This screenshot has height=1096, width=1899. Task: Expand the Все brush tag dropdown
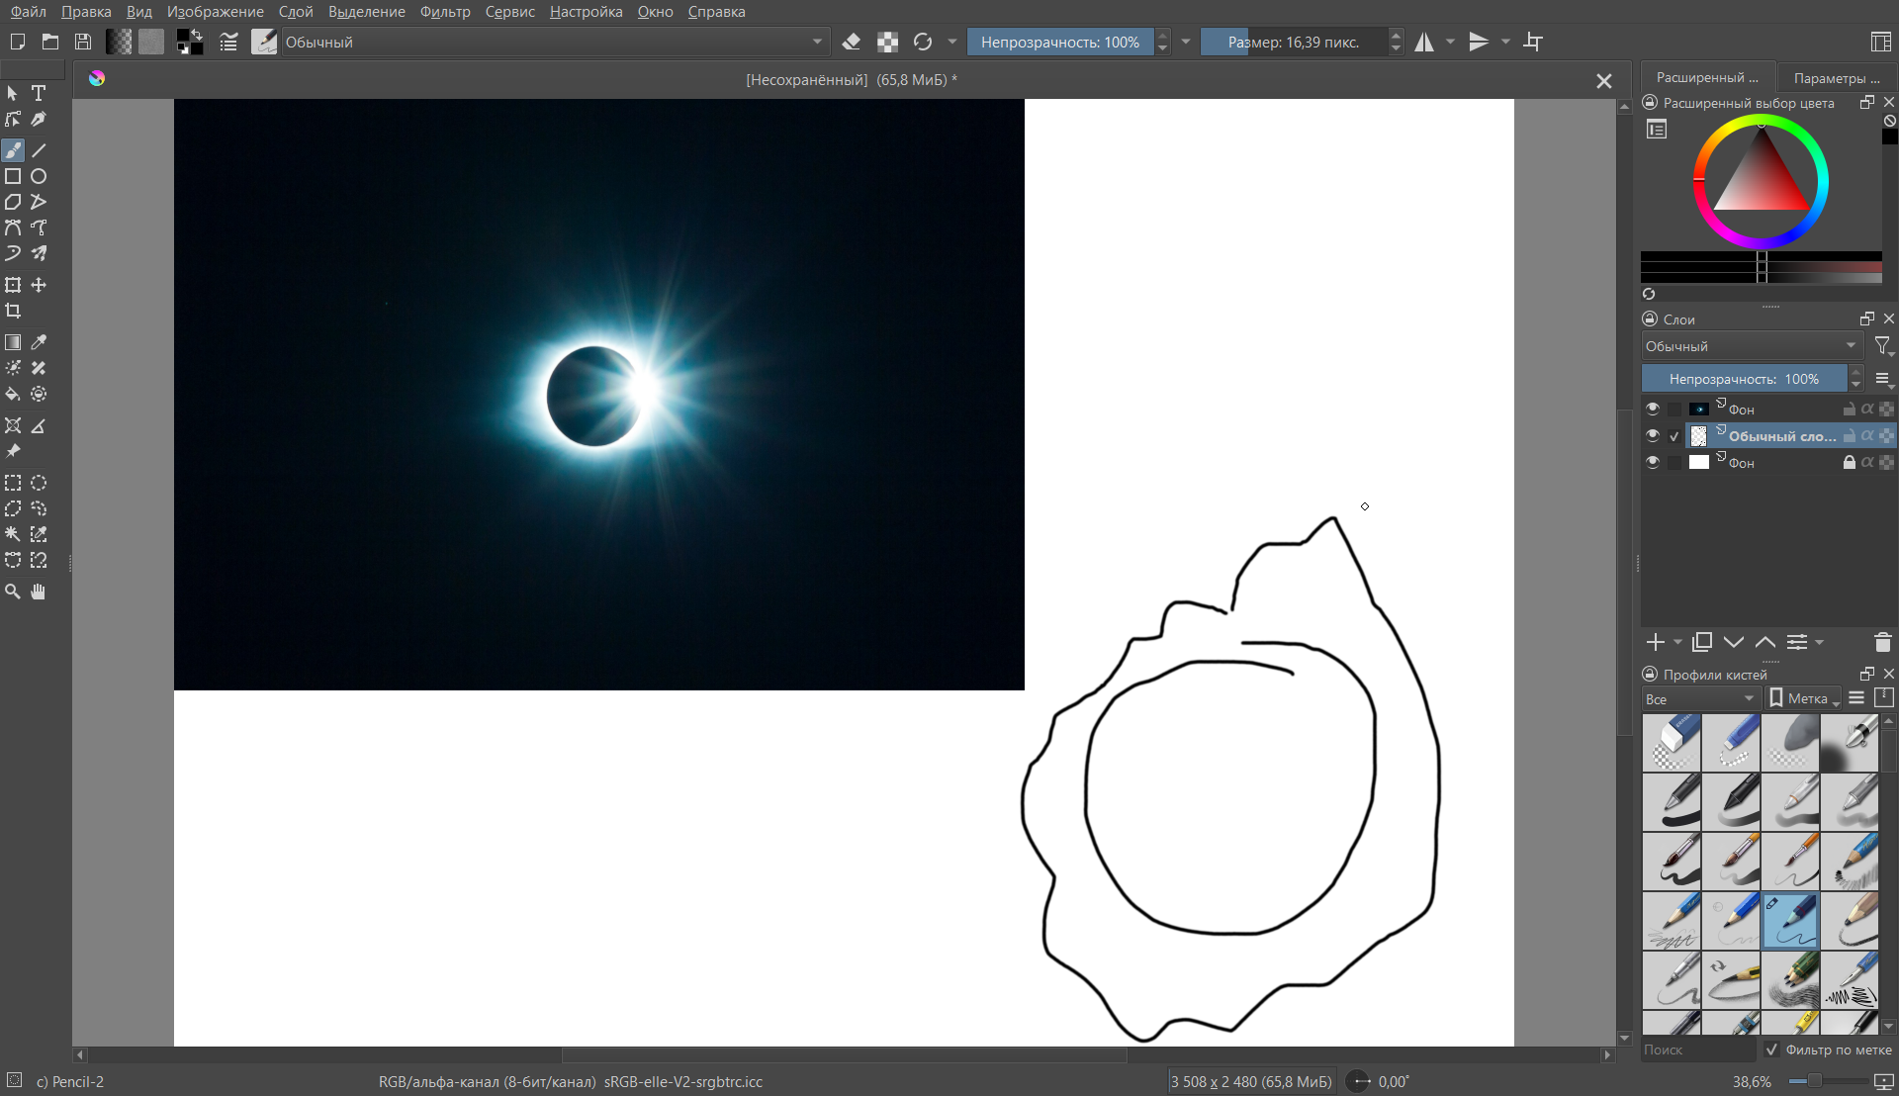point(1700,698)
